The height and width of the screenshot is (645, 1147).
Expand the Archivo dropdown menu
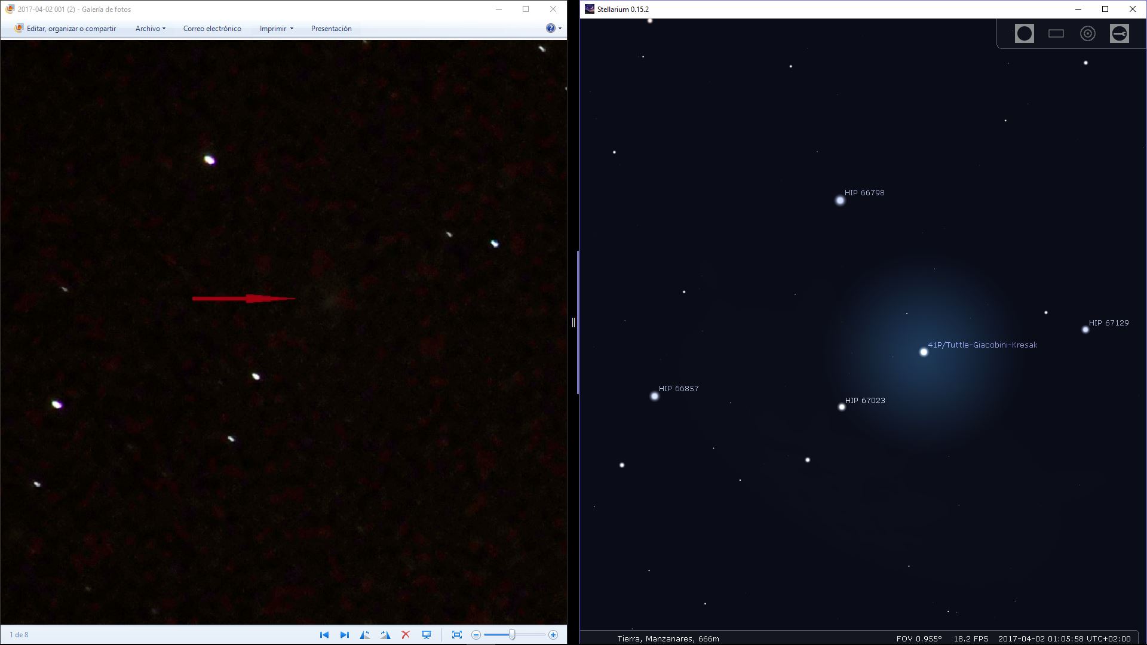pyautogui.click(x=150, y=29)
